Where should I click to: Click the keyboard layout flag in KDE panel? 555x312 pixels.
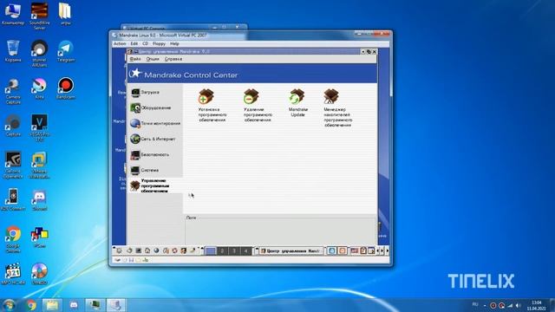pyautogui.click(x=355, y=250)
